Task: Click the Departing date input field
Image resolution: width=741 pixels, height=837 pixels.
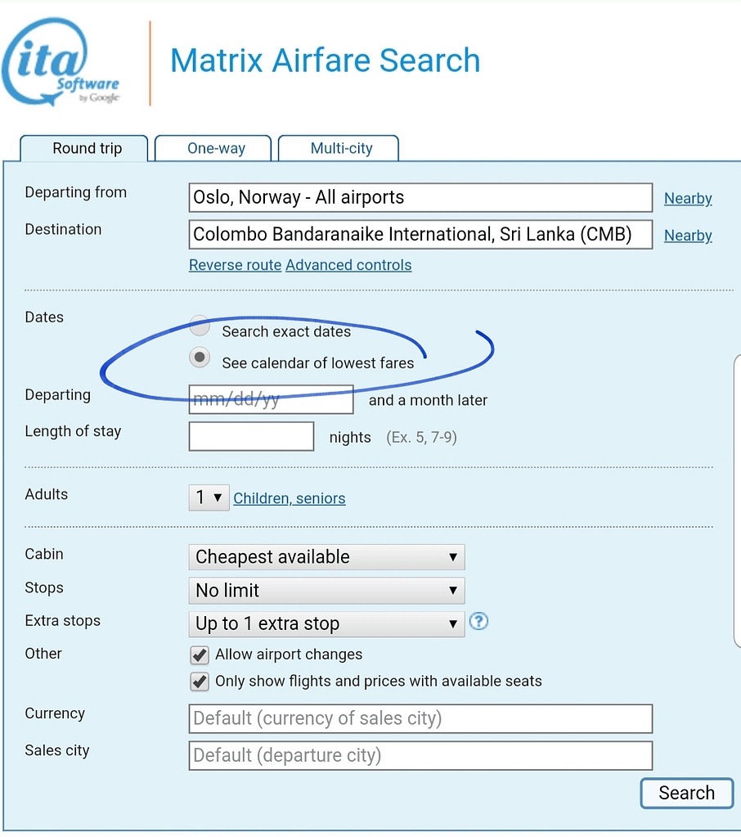Action: click(x=271, y=400)
